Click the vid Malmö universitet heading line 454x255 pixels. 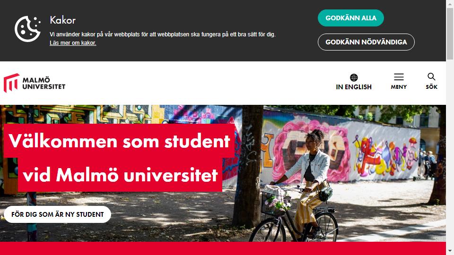pyautogui.click(x=120, y=175)
